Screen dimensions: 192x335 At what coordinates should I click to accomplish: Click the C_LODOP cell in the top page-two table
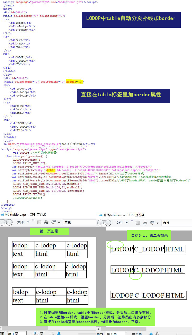tap(149, 249)
